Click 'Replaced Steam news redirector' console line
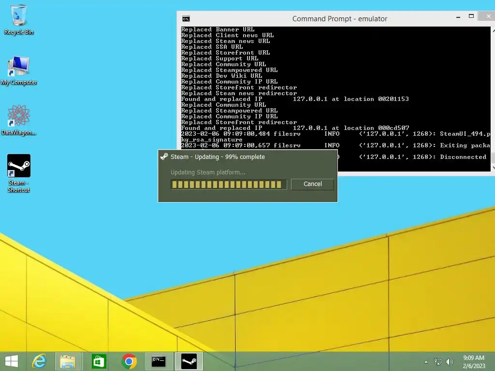Viewport: 495px width, 371px height. pos(239,93)
